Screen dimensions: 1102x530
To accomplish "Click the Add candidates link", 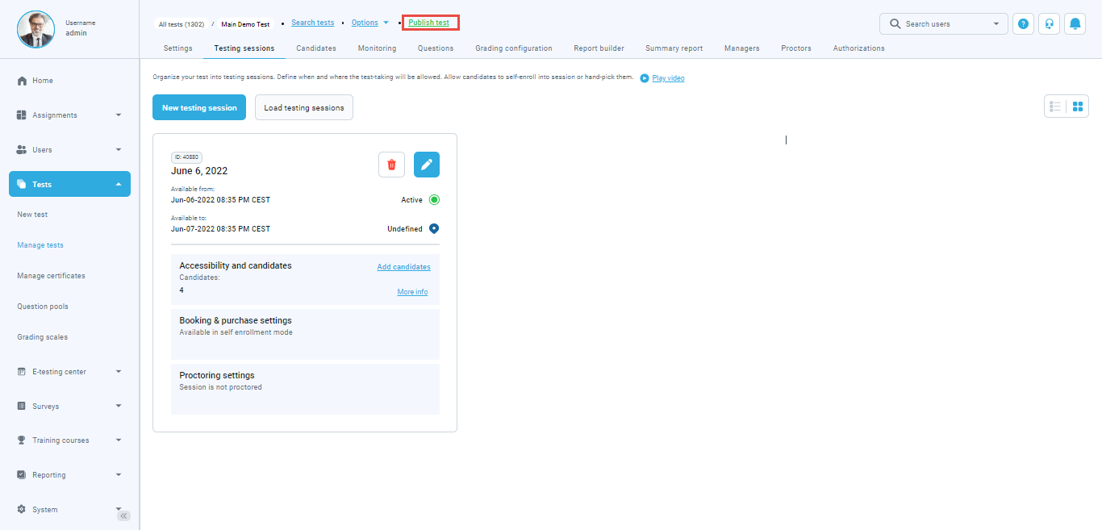I will tap(403, 267).
